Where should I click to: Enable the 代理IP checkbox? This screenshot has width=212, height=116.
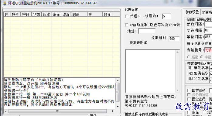(127, 16)
